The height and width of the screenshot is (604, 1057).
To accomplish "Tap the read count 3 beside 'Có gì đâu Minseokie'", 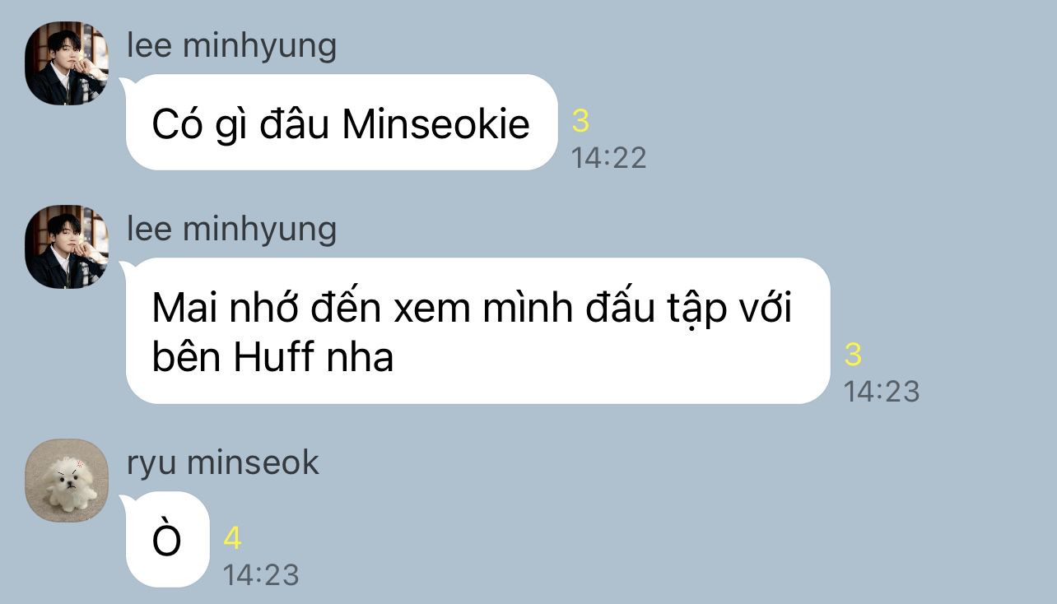I will [580, 121].
